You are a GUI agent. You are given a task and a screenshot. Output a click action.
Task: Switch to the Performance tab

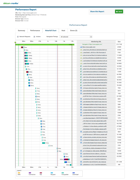click(x=35, y=31)
